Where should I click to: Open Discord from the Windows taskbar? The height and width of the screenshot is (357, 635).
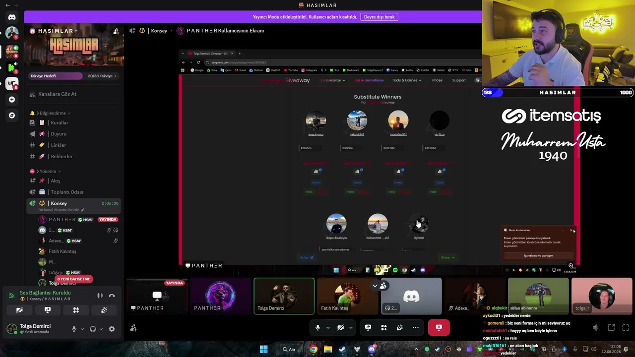click(372, 349)
